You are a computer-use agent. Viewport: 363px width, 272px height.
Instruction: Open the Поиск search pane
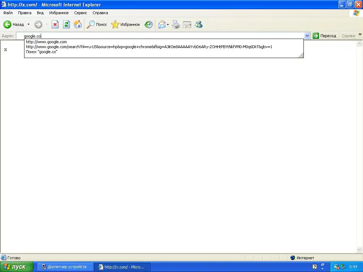97,24
